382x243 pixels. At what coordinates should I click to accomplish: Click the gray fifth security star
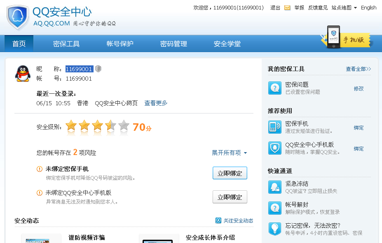pos(124,126)
